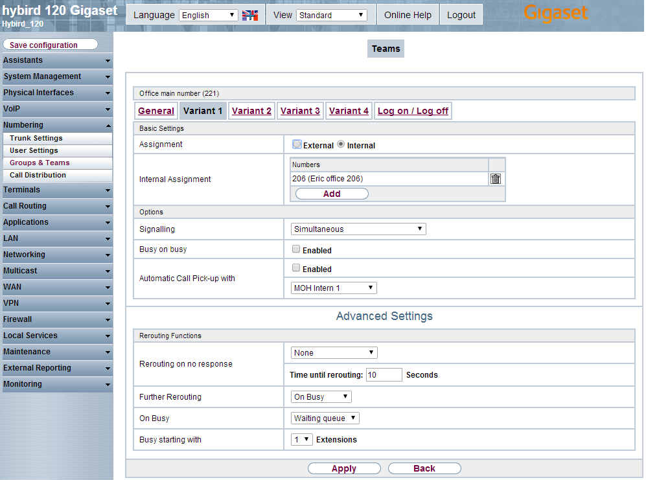Open the View Standard dropdown
Image resolution: width=646 pixels, height=480 pixels.
coord(331,16)
